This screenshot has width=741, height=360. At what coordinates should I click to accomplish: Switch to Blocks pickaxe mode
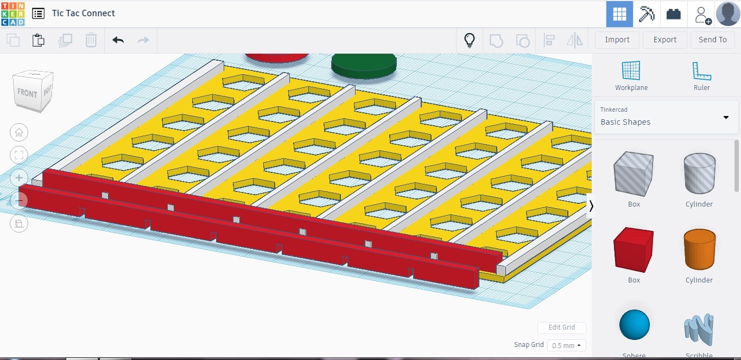point(647,14)
